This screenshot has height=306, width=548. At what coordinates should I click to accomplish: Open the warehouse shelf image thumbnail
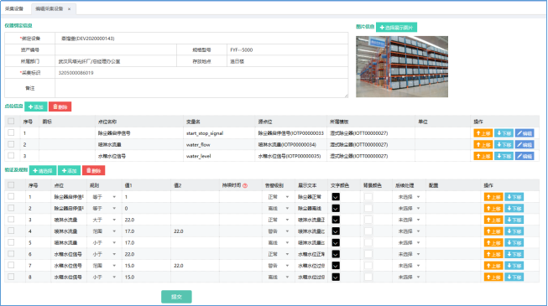[x=402, y=66]
